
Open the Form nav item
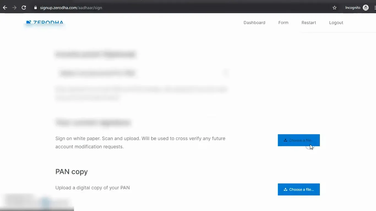(283, 23)
